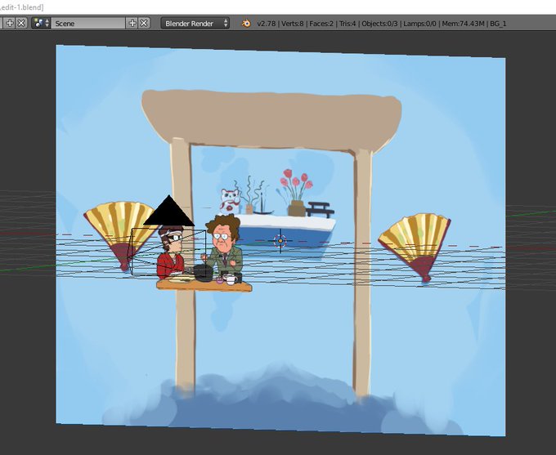Click the Faces:2 statistic
This screenshot has width=556, height=455.
pyautogui.click(x=321, y=24)
